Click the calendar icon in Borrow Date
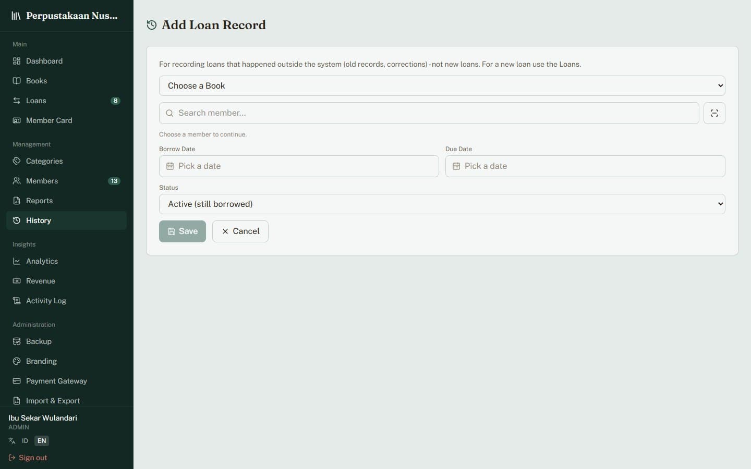The image size is (751, 469). click(x=170, y=166)
